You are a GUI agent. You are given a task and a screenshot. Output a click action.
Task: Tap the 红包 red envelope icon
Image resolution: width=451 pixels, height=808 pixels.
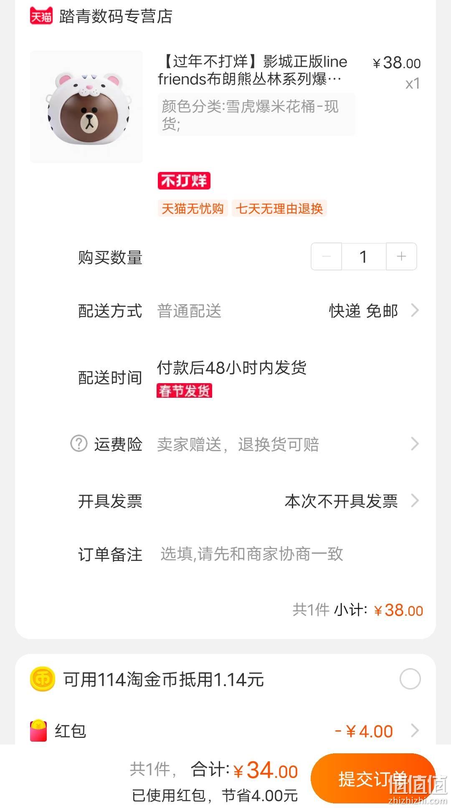point(38,730)
